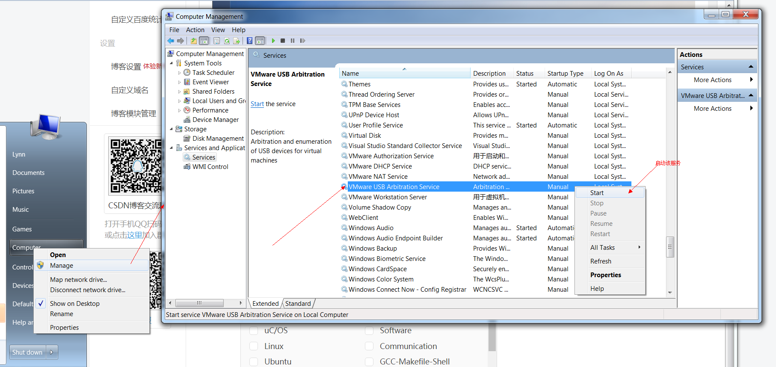776x367 pixels.
Task: Click the Export List toolbar icon
Action: 237,41
